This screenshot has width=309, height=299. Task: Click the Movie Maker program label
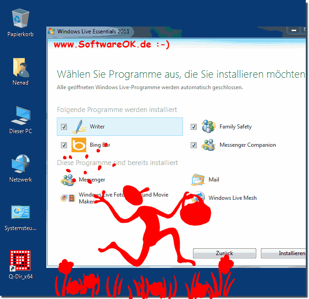(124, 198)
